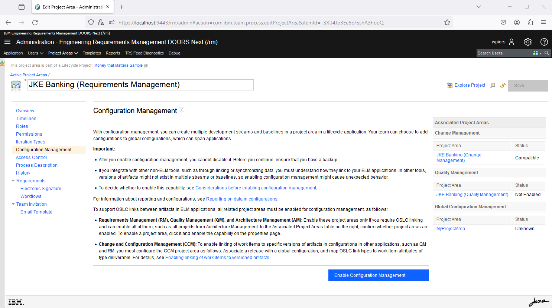Open the help question mark menu

point(544,42)
